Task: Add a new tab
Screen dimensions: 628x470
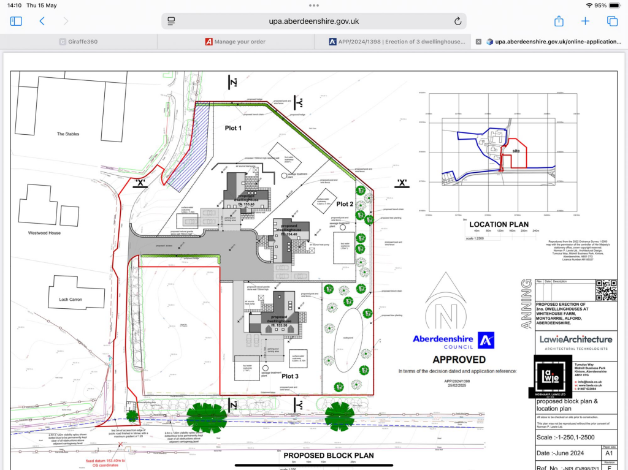Action: (585, 21)
